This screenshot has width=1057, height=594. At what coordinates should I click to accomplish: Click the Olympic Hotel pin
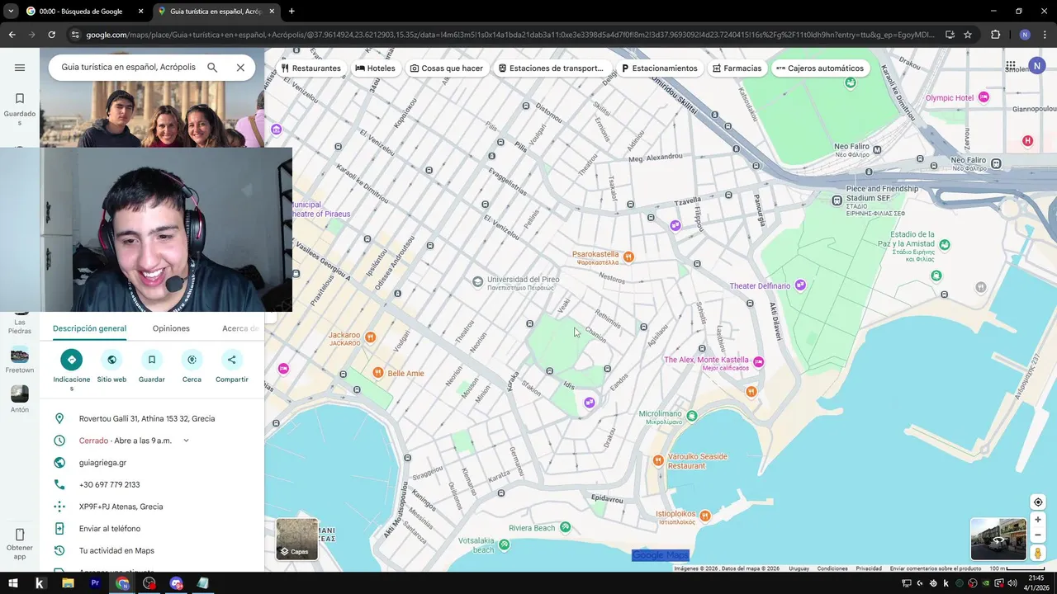(x=984, y=97)
